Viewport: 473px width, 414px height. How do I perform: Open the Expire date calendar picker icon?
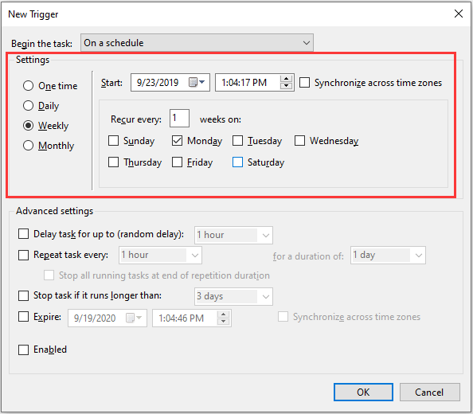(x=134, y=318)
